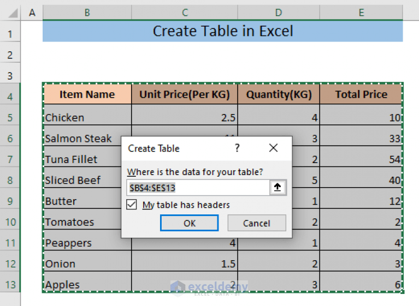Click the range collapse arrow icon
This screenshot has width=419, height=306.
[278, 188]
